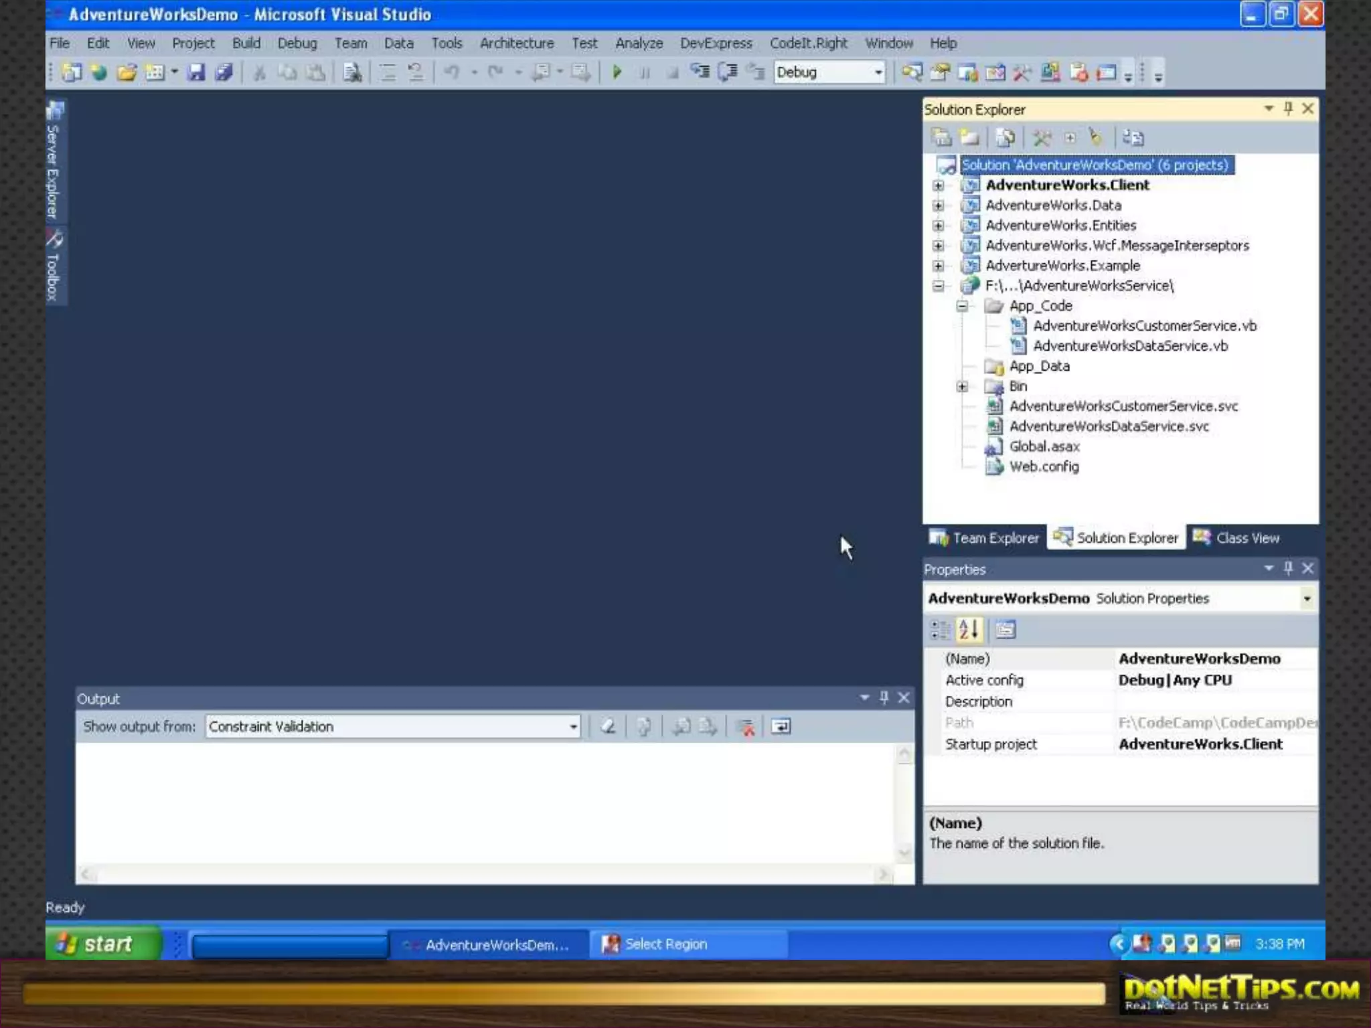
Task: Open the Architecture menu
Action: [516, 44]
